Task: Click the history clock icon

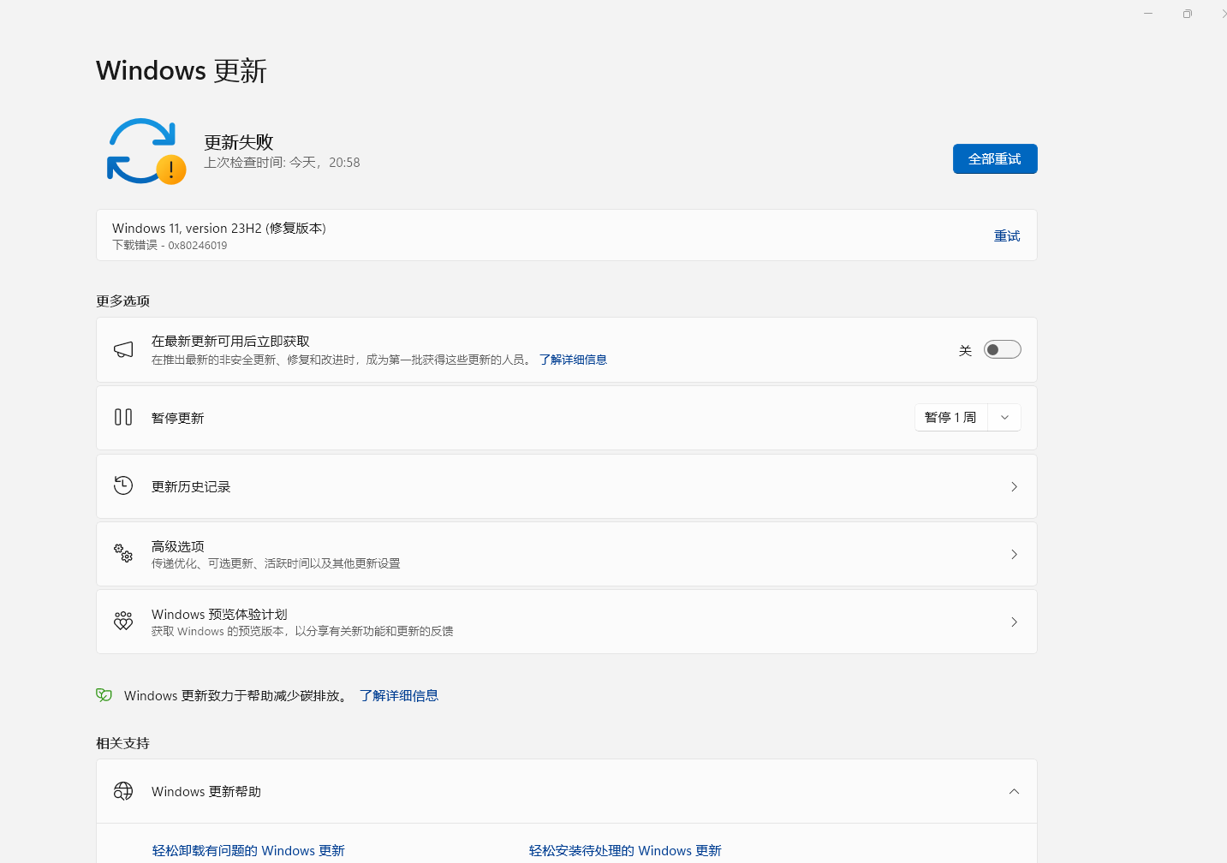Action: 123,485
